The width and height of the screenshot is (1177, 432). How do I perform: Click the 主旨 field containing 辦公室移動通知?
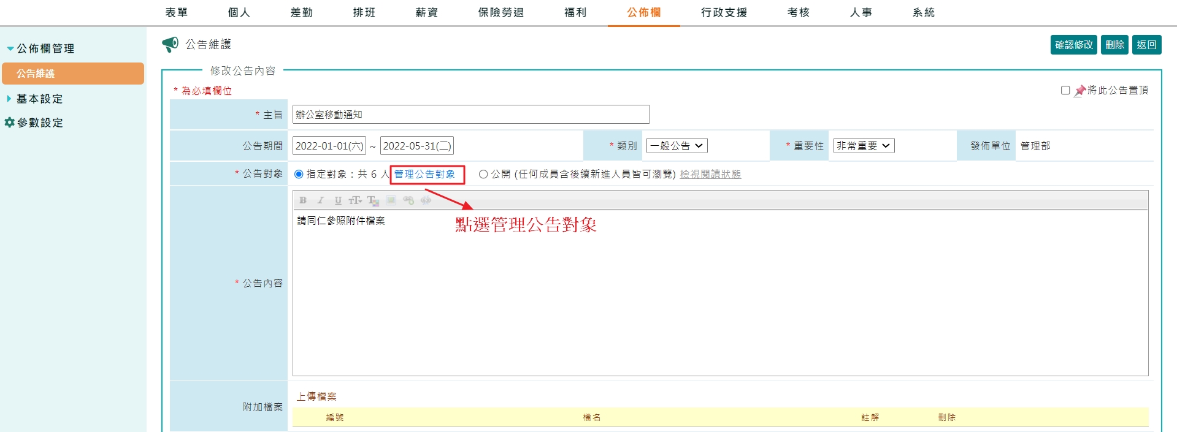[471, 115]
